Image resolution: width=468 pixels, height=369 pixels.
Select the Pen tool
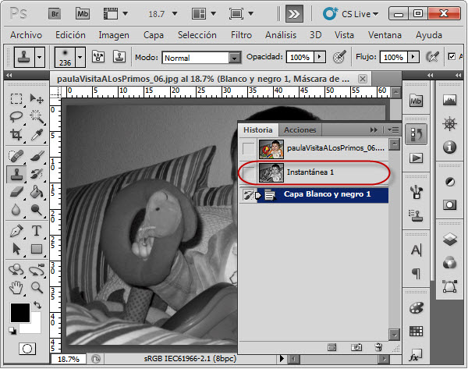tap(16, 231)
